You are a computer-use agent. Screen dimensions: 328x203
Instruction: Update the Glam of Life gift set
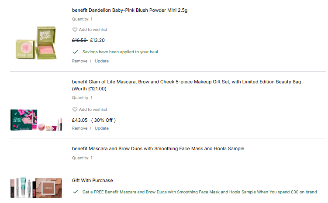coord(102,128)
